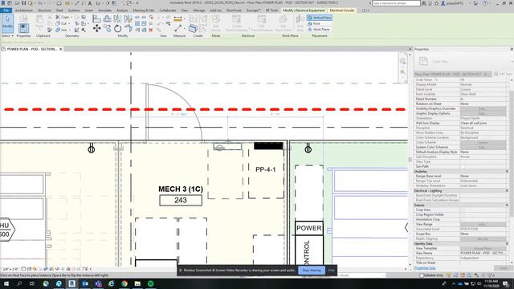Open Windows Start menu

pos(6,283)
